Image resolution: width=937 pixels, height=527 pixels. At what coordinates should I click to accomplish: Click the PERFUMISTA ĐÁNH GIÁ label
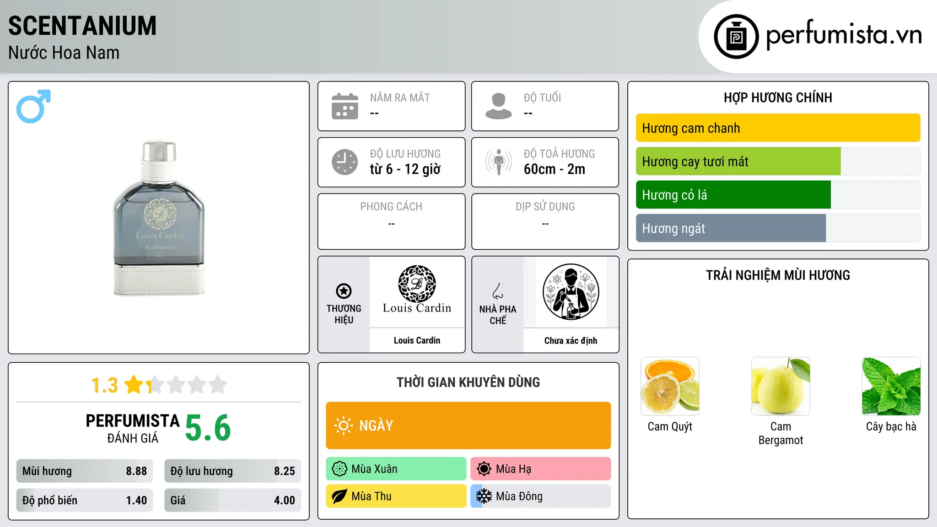pyautogui.click(x=133, y=428)
